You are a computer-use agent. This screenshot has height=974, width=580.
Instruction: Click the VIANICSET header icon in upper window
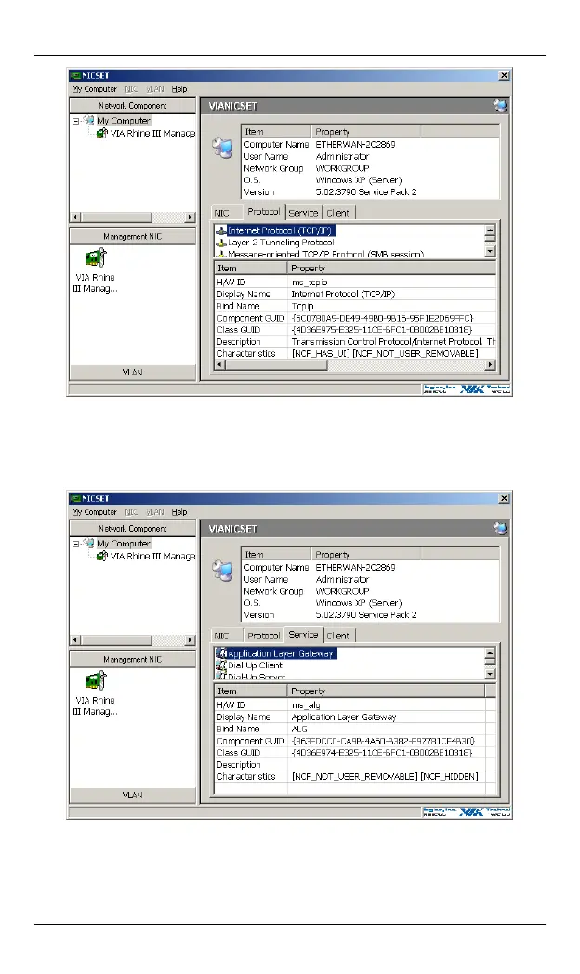pos(500,105)
